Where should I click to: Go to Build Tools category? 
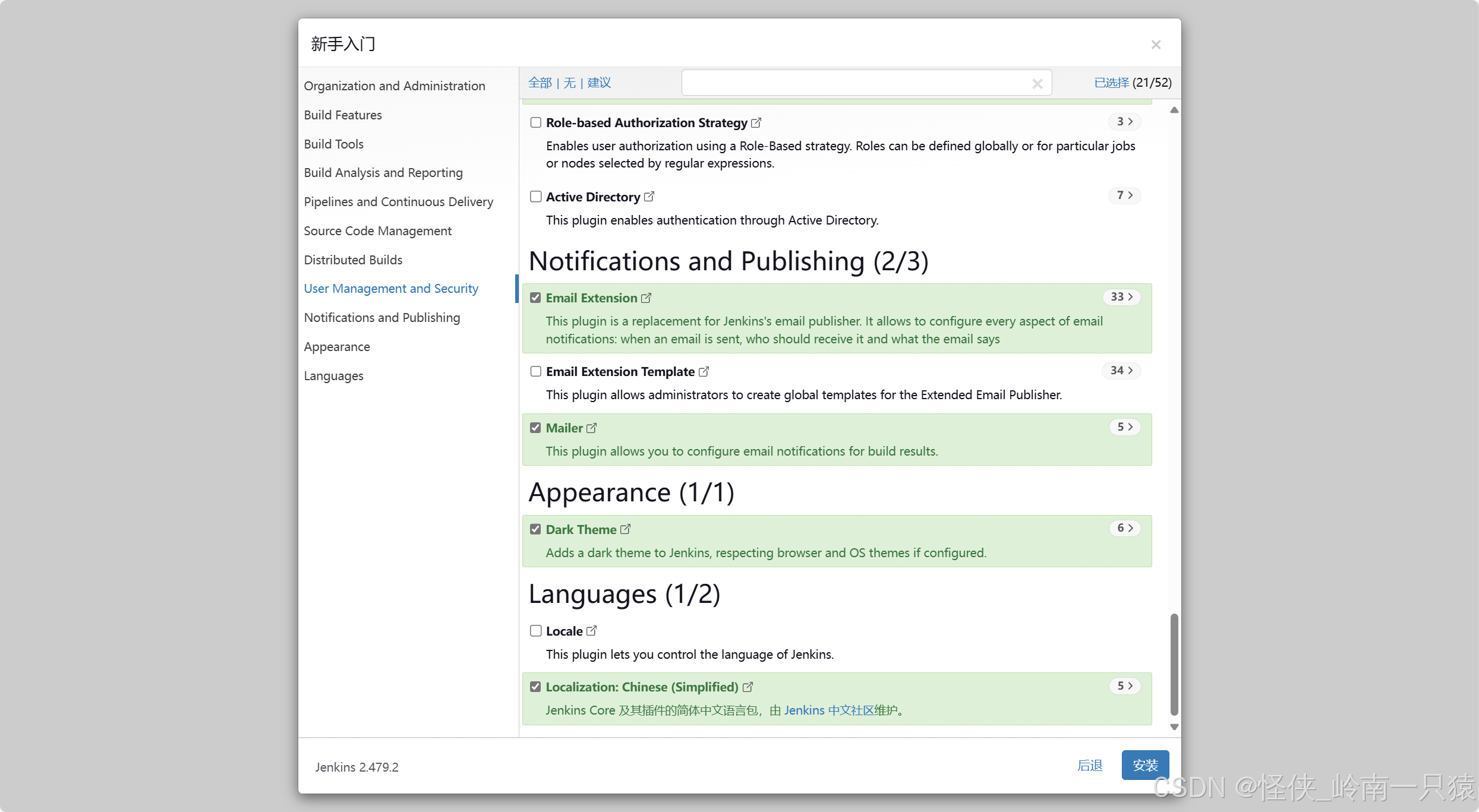333,144
